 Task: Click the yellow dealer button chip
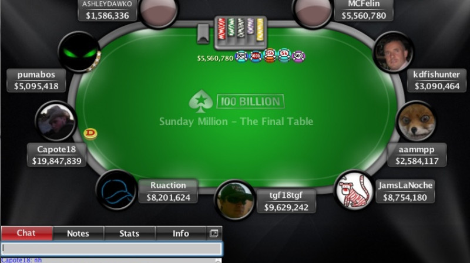pyautogui.click(x=90, y=134)
